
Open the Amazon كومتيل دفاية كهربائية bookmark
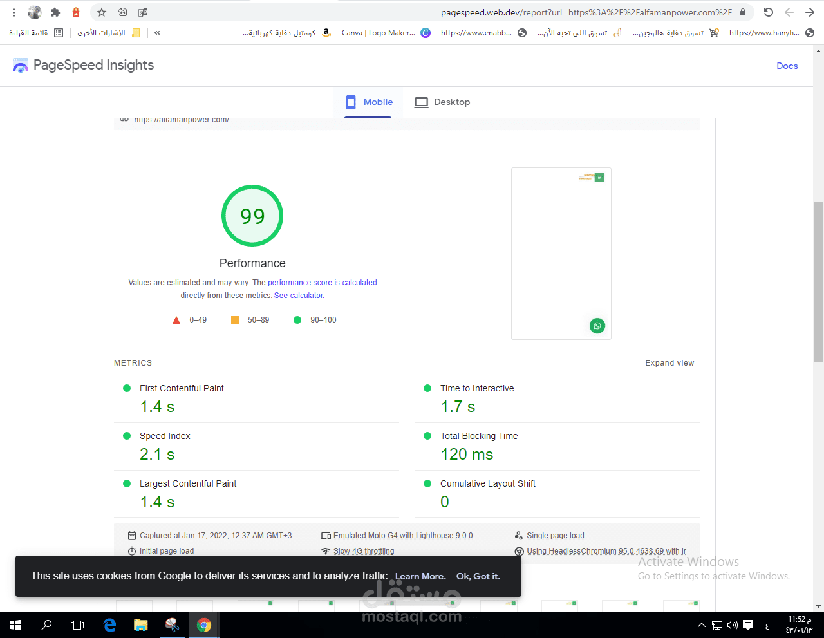pos(286,33)
